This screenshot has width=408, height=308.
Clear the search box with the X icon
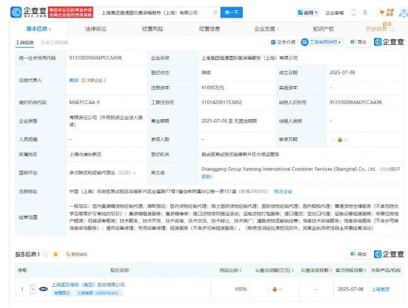coord(215,12)
